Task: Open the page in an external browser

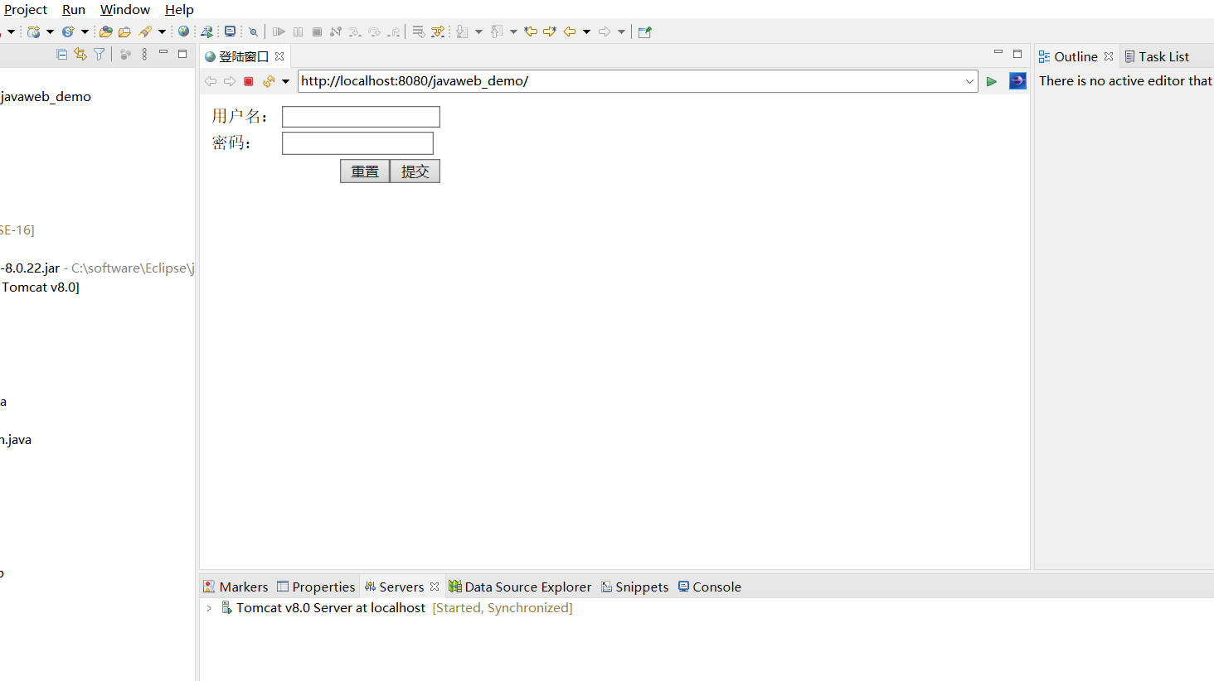Action: tap(1017, 80)
